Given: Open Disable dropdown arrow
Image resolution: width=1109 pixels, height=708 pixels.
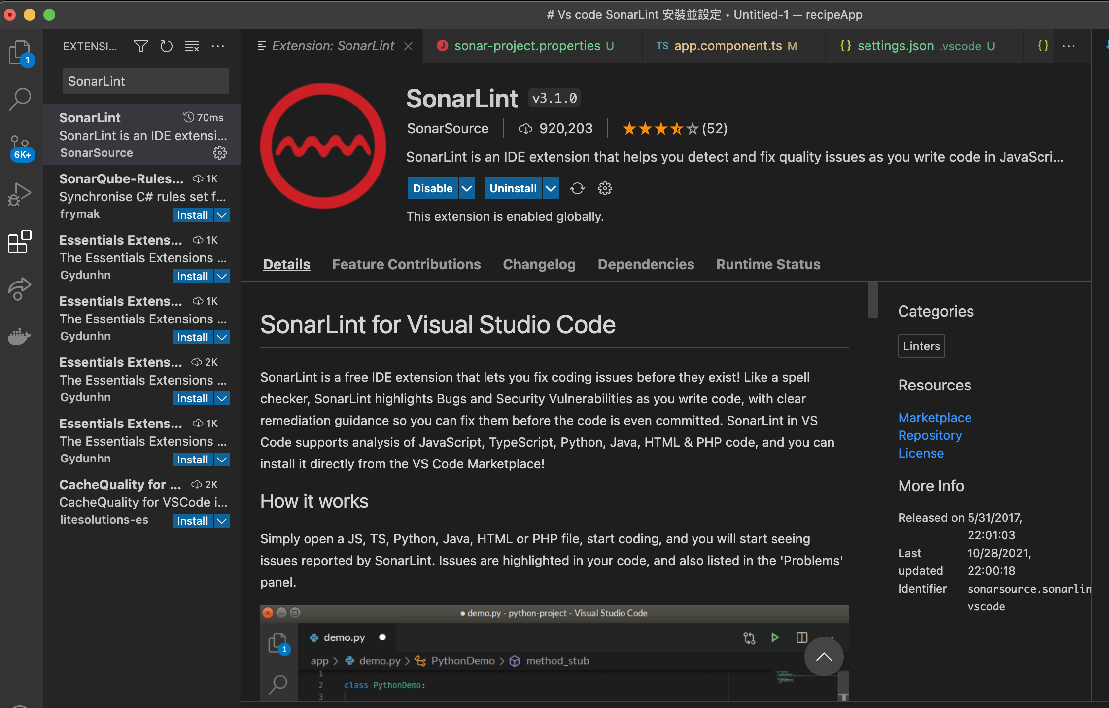Looking at the screenshot, I should (x=467, y=188).
